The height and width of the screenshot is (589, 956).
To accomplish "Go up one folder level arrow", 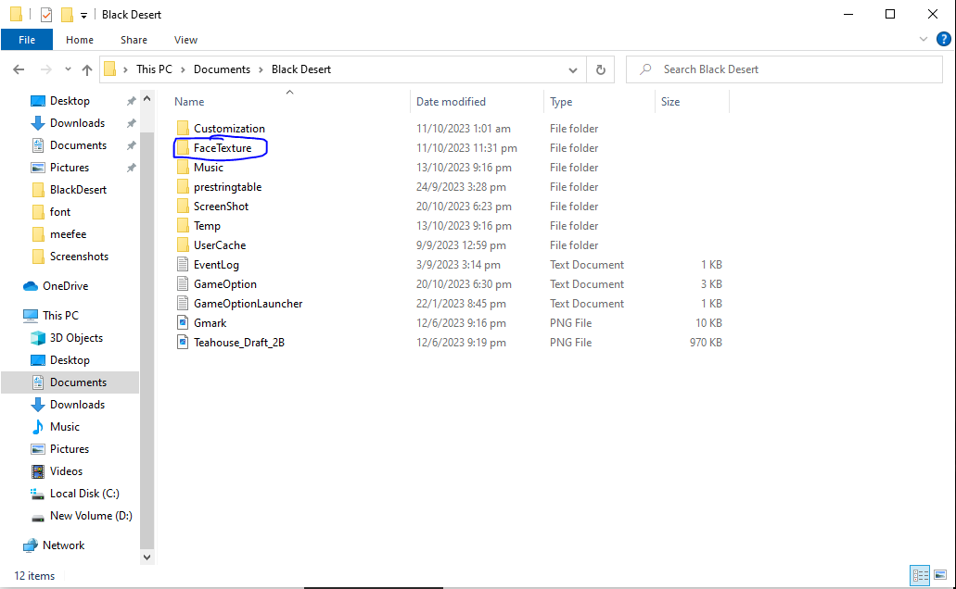I will pos(87,69).
